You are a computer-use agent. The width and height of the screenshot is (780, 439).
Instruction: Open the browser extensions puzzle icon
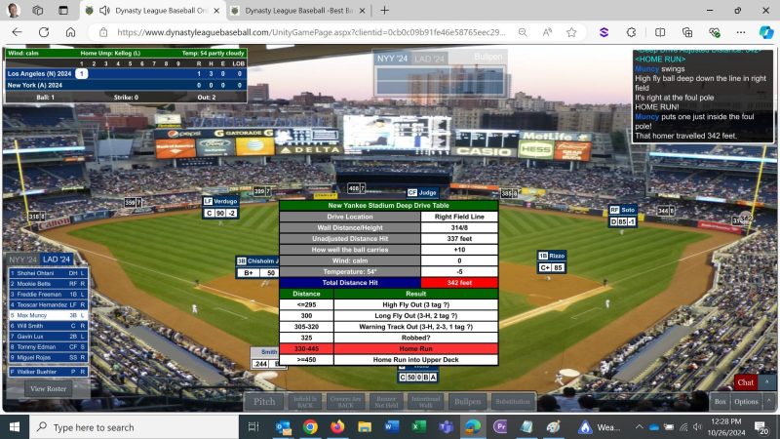pyautogui.click(x=631, y=31)
